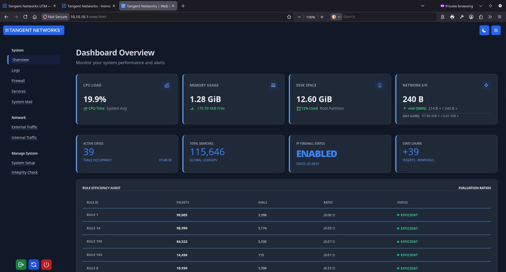Viewport: 506px width, 272px height.
Task: Open the account profile icon in toolbar
Action: tap(471, 17)
